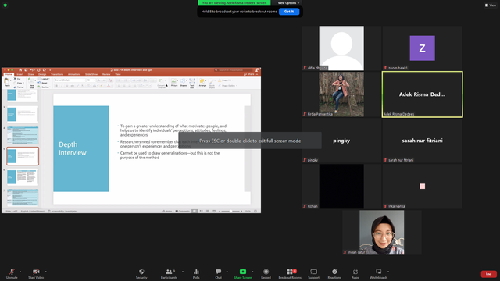Click the green Share Screen icon

[x=243, y=272]
